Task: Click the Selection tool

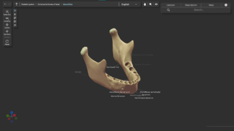Action: pos(7,12)
